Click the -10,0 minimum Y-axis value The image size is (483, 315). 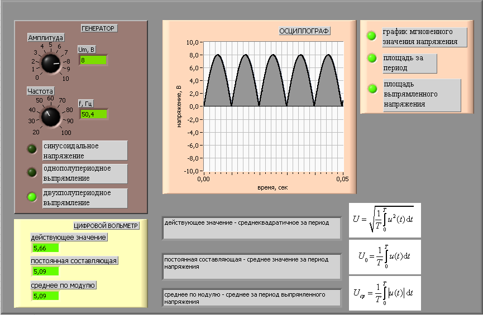pos(192,171)
